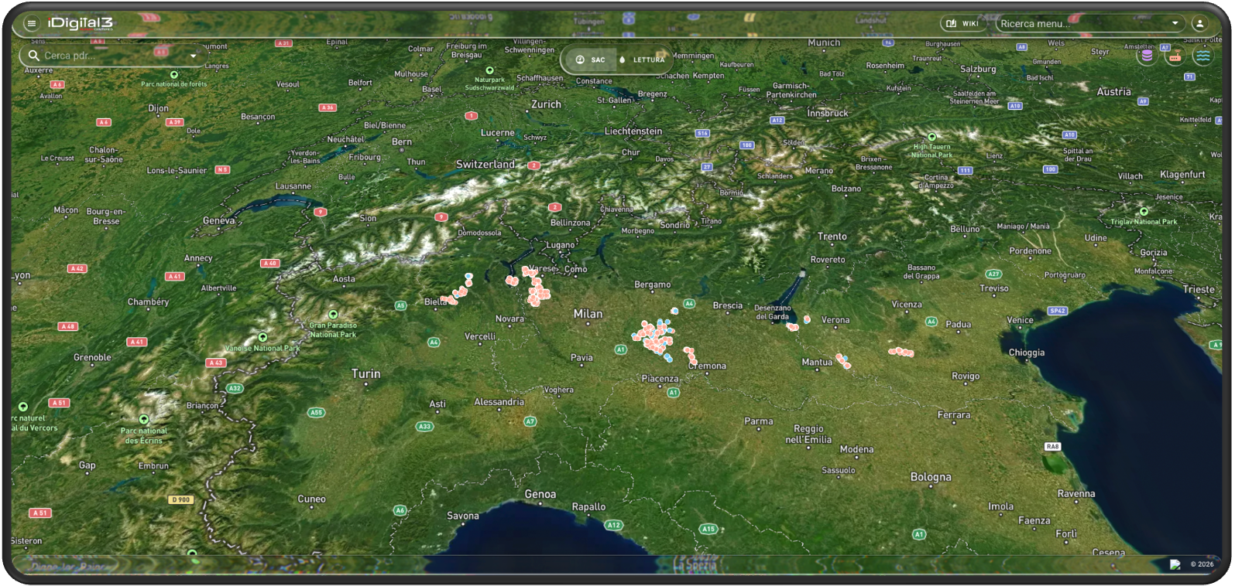Click the marker cluster near Mantua
Screen dimensions: 1235x586
842,360
